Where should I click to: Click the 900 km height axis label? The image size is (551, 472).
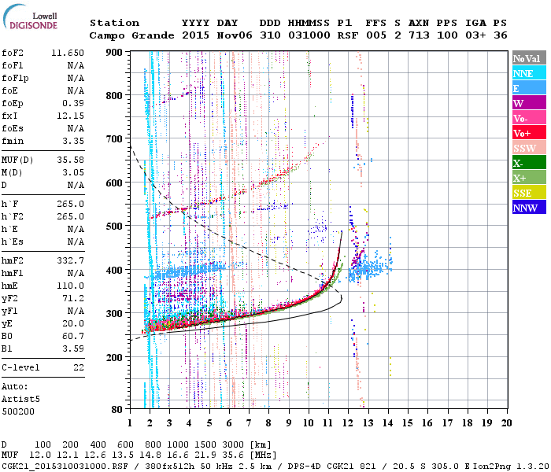click(114, 53)
